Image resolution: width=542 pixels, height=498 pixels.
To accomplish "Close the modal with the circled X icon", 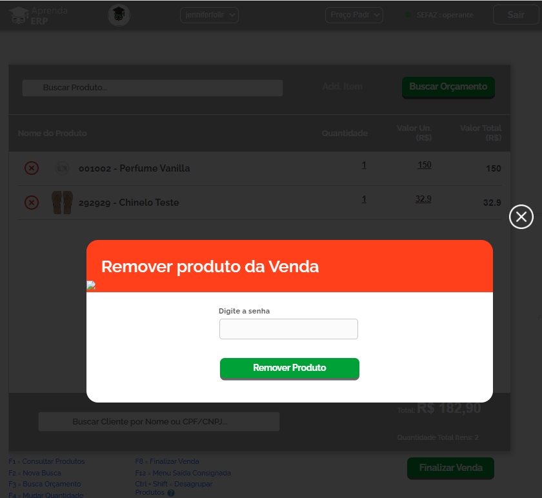I will tap(521, 217).
